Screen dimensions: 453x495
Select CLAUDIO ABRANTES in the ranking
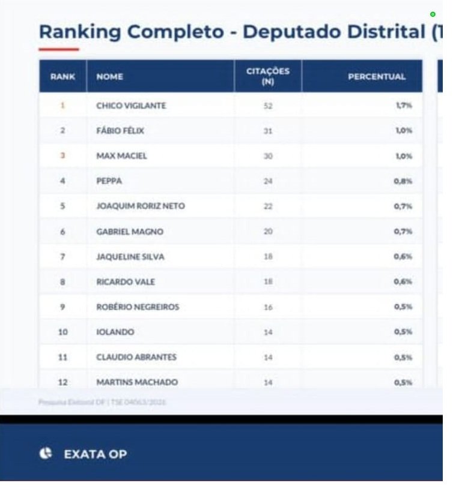coord(136,358)
